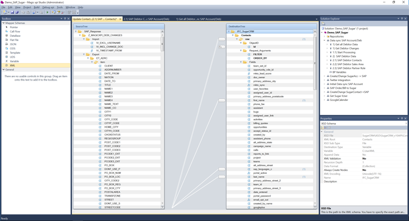Collapse the Request_Arguments node in DestinationTree
This screenshot has height=221, width=409.
pyautogui.click(x=241, y=51)
